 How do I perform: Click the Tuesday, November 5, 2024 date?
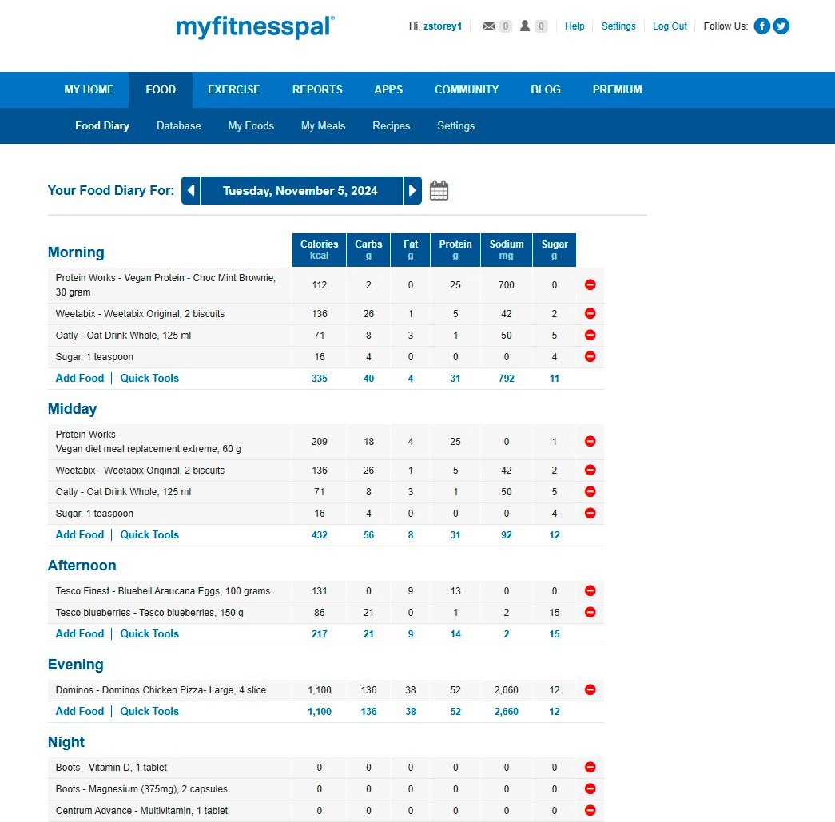pos(300,191)
